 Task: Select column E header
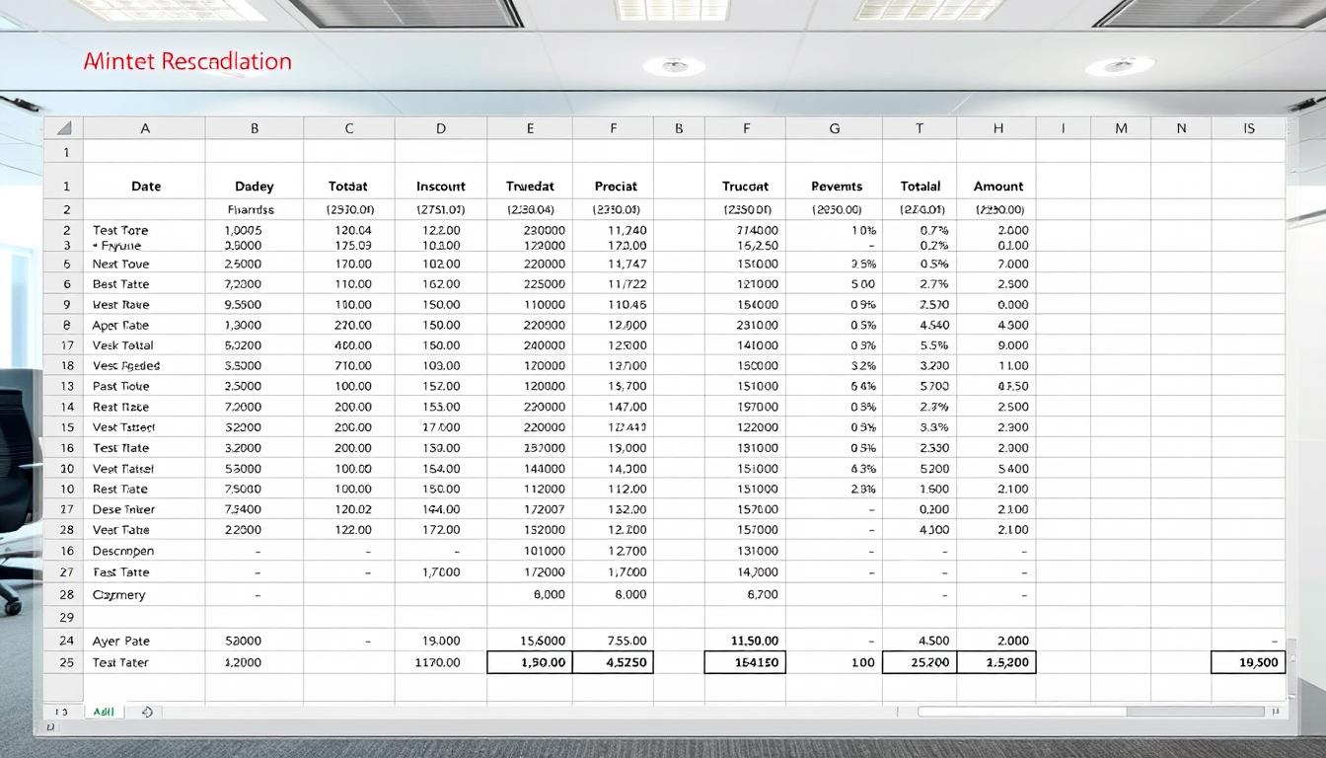(x=530, y=128)
